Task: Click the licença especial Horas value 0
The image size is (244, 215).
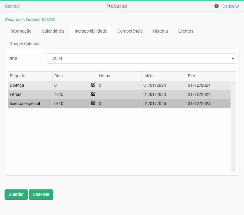Action: [100, 104]
